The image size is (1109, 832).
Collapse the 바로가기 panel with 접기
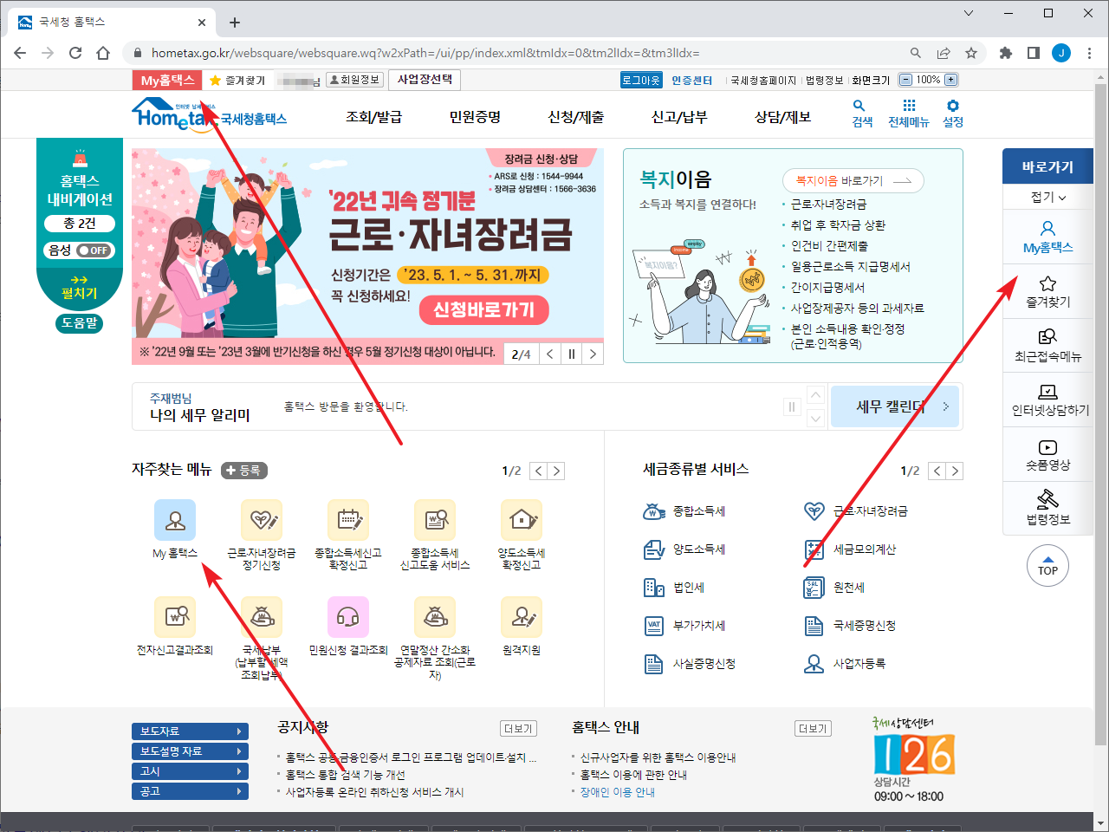tap(1047, 197)
